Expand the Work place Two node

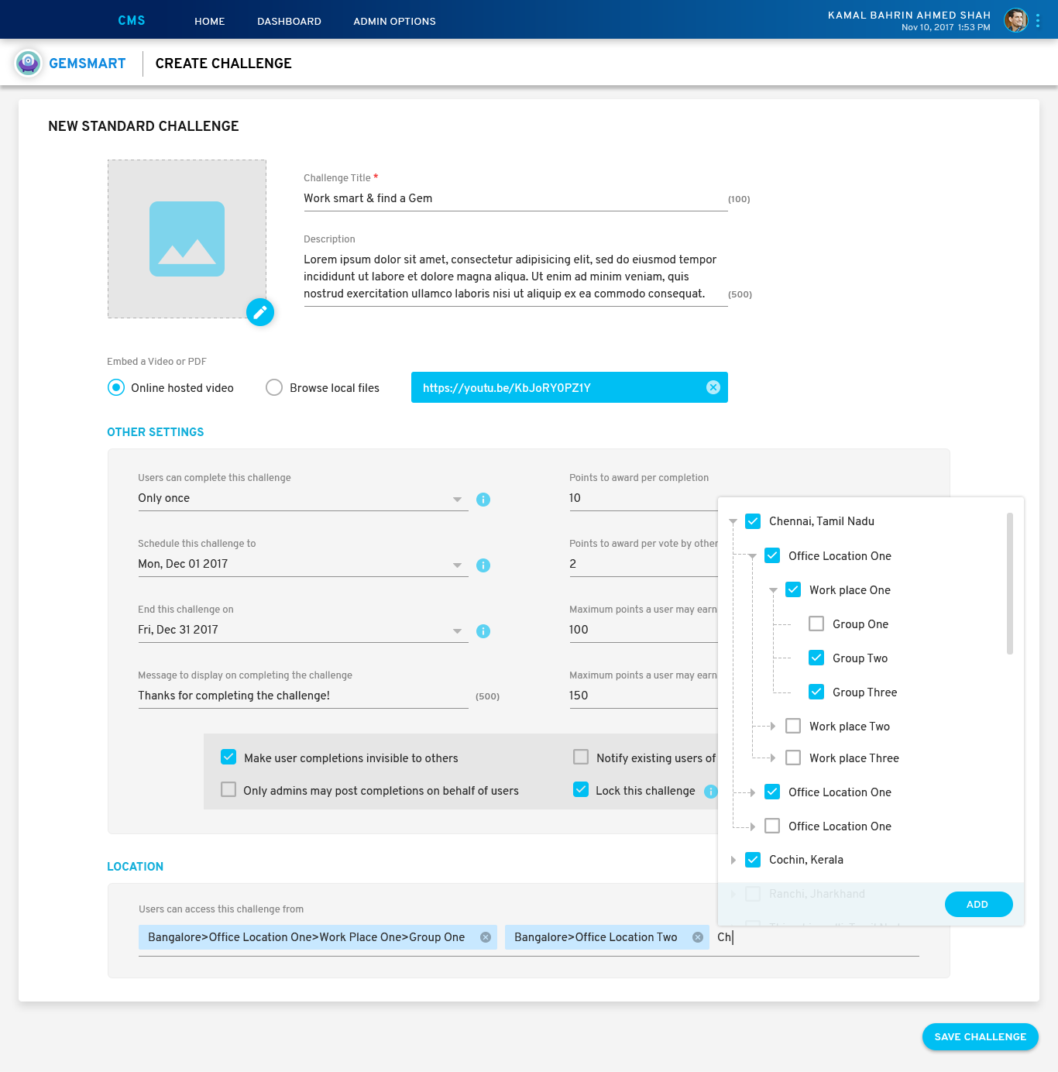[772, 726]
